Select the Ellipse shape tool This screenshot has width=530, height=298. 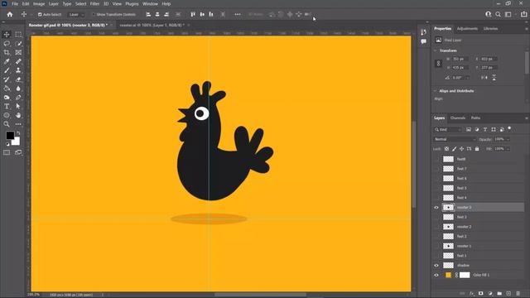pyautogui.click(x=7, y=115)
